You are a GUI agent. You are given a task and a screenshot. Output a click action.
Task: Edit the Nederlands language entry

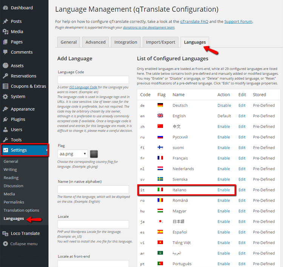coord(242,169)
